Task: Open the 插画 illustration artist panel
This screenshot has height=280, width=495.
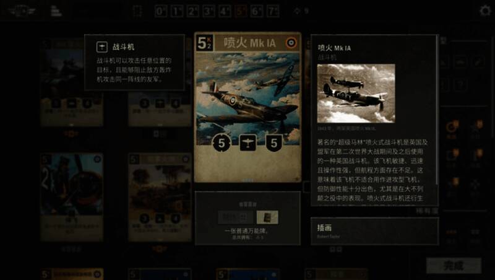Action: [374, 231]
